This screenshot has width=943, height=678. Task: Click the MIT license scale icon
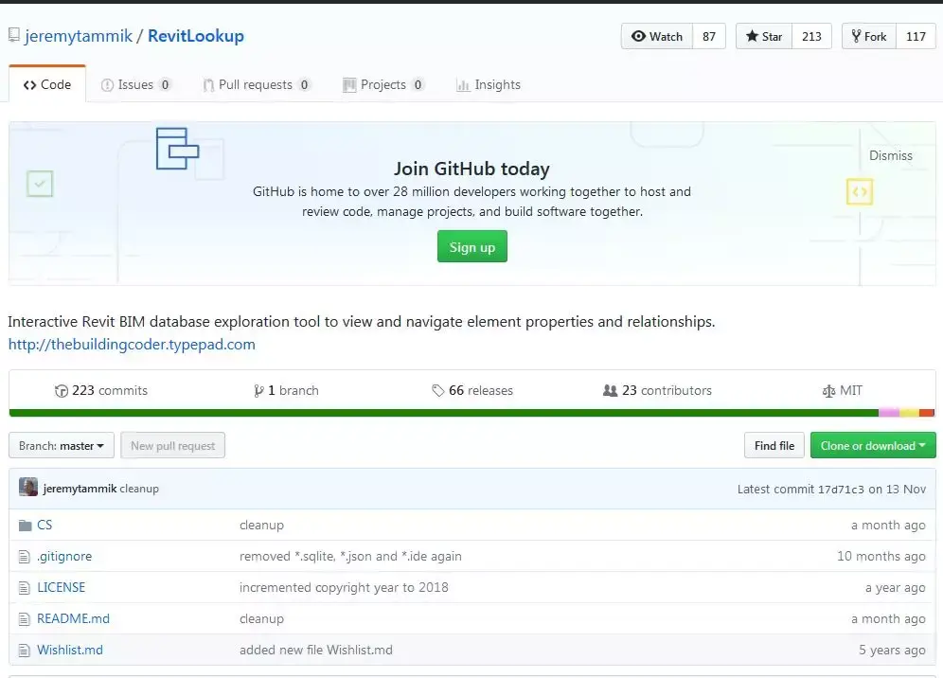tap(829, 390)
